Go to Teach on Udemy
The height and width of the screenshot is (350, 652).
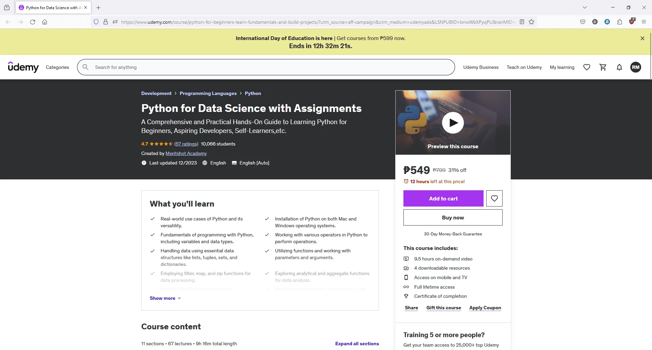(x=524, y=67)
